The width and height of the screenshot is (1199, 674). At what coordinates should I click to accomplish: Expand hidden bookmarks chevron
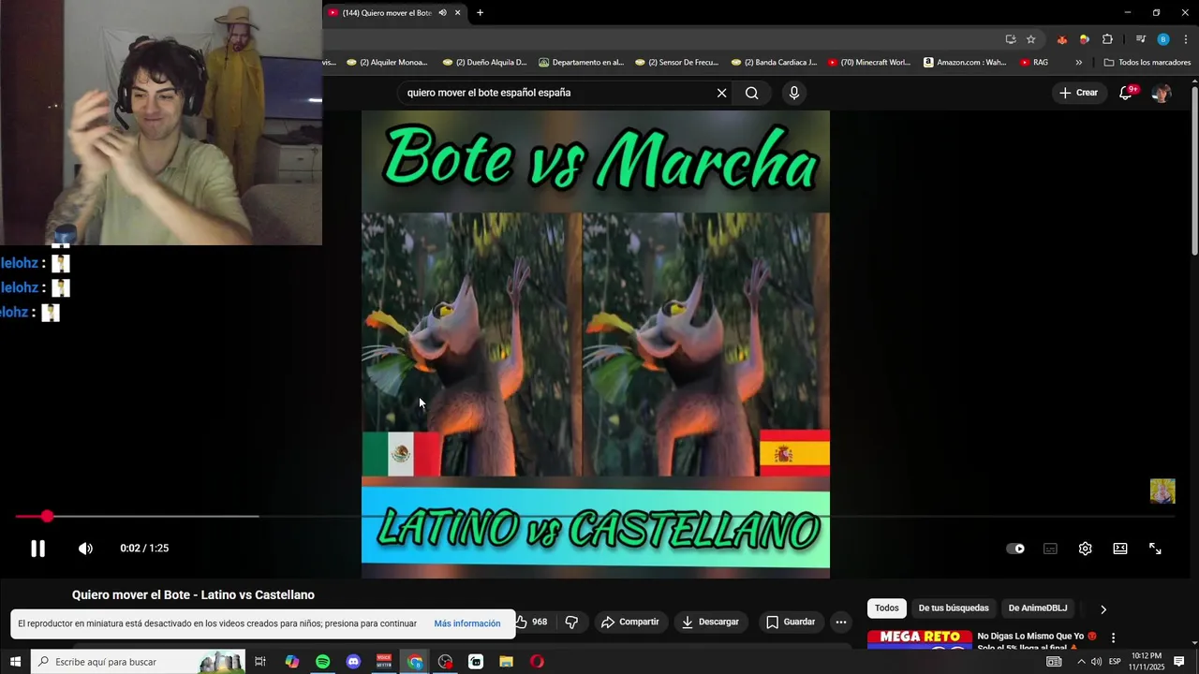1078,63
